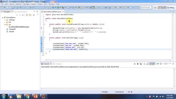Open the Debug button dropdown arrow
Viewport: 176px width, 99px height.
pos(55,7)
